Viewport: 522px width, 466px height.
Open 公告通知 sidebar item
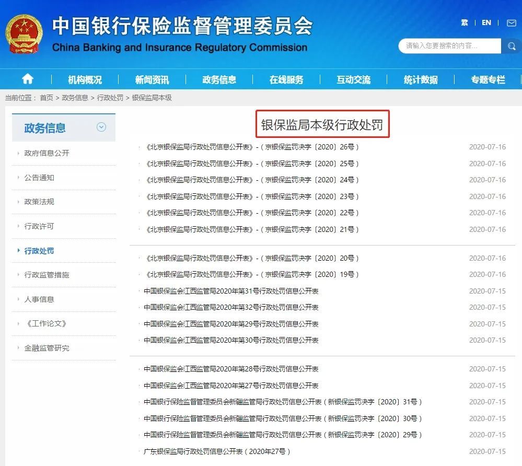pos(39,178)
